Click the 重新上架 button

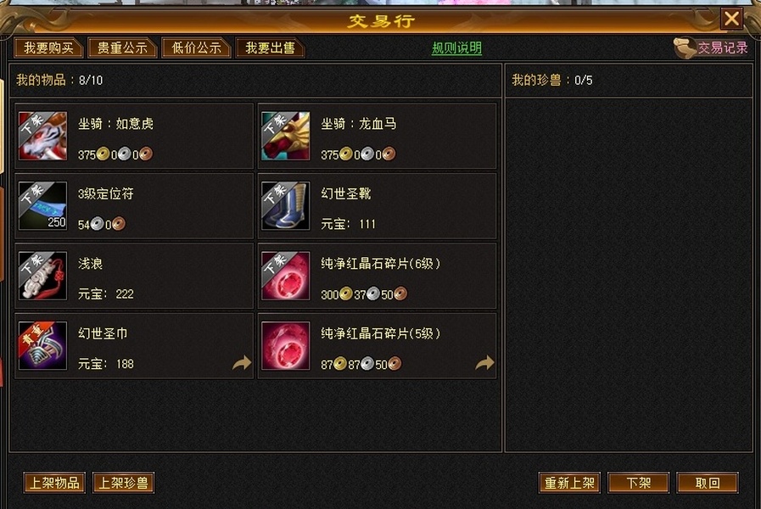tap(569, 483)
